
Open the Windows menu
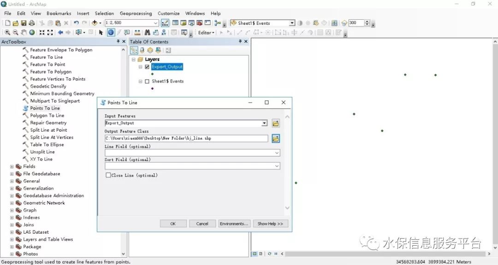tap(195, 13)
